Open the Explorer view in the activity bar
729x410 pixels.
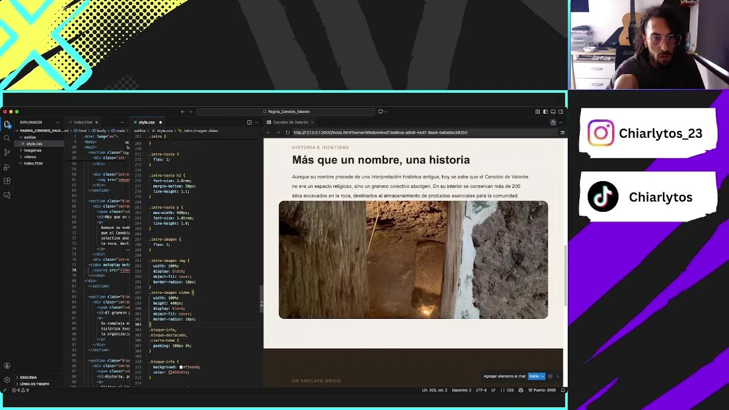(x=7, y=124)
